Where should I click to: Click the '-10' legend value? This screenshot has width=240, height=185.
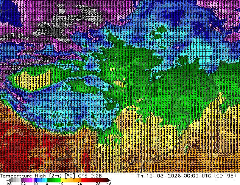point(34,183)
